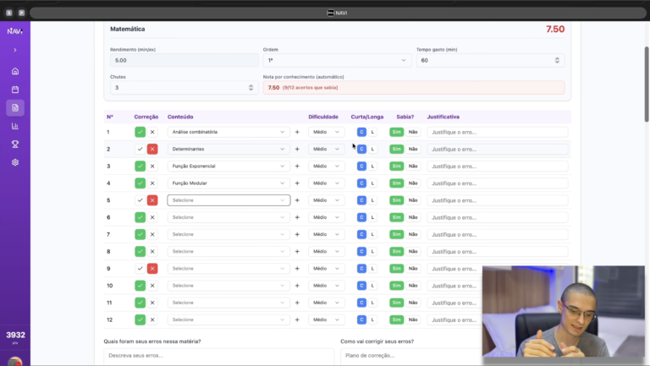Open the trophy icon in sidebar
The height and width of the screenshot is (366, 650).
pyautogui.click(x=14, y=145)
